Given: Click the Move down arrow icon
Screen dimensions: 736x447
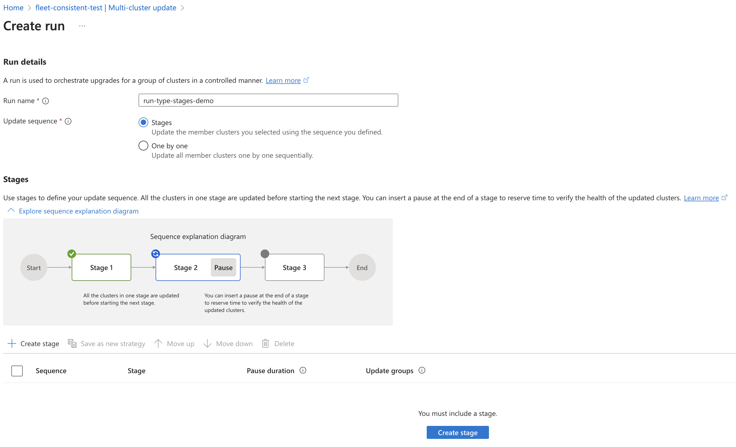Looking at the screenshot, I should click(208, 343).
